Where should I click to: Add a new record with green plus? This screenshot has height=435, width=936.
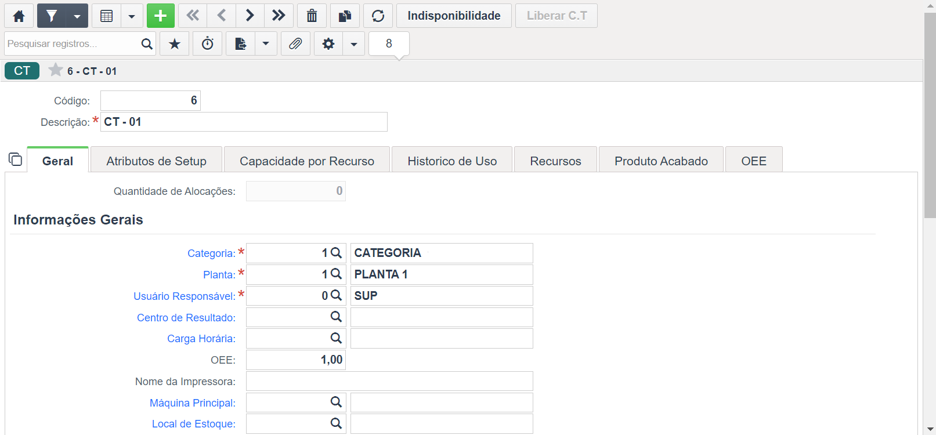pos(161,16)
